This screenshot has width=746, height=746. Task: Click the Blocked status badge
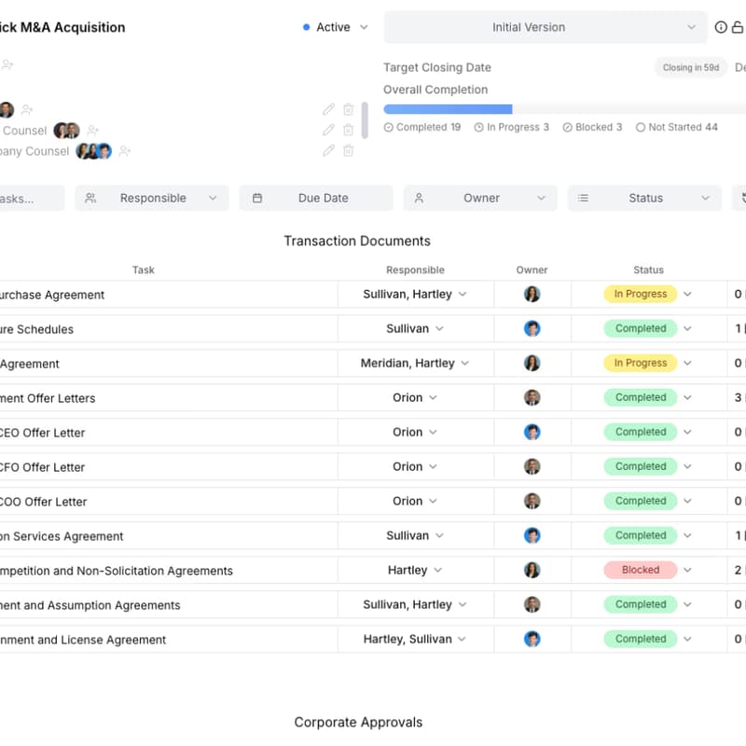tap(640, 570)
